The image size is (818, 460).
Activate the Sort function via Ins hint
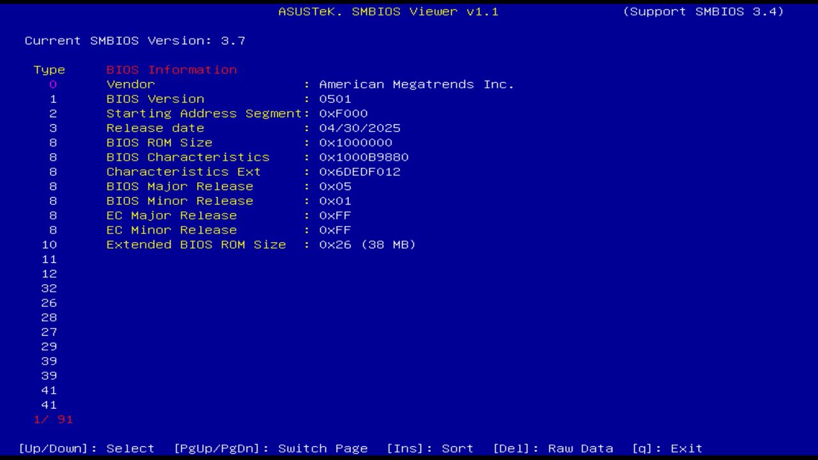pyautogui.click(x=431, y=448)
